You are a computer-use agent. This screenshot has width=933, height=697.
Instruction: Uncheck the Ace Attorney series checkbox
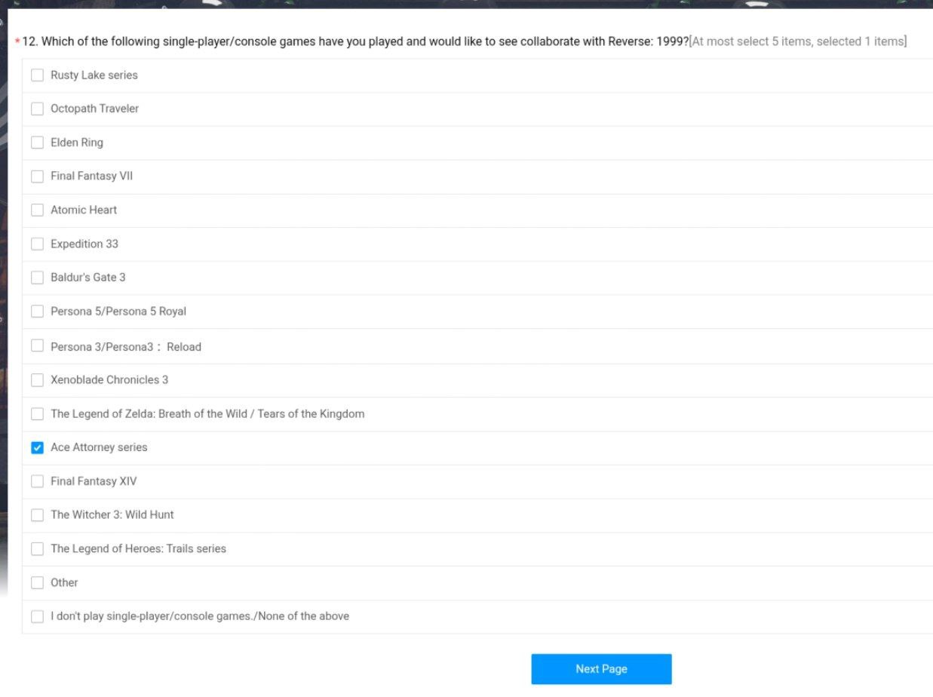click(x=37, y=447)
